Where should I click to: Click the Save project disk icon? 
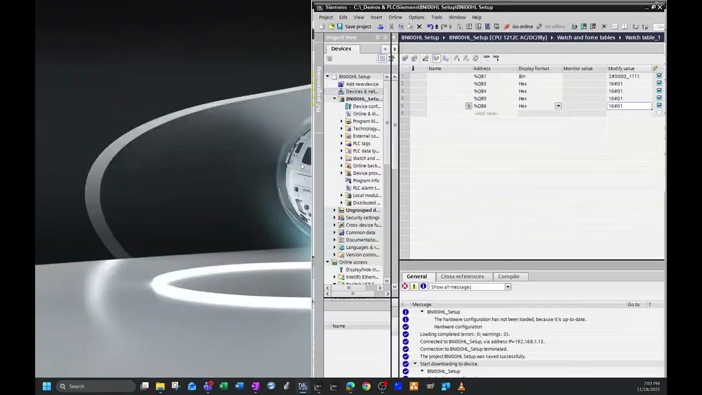339,26
